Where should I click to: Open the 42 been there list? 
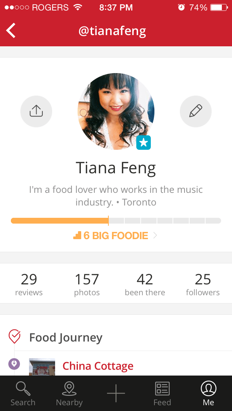[145, 284]
